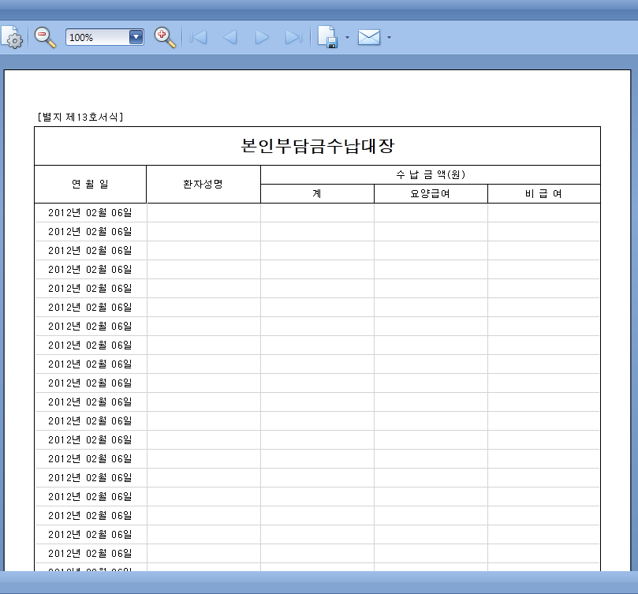Open the 100% zoom level dropdown arrow
The image size is (638, 594).
(136, 37)
